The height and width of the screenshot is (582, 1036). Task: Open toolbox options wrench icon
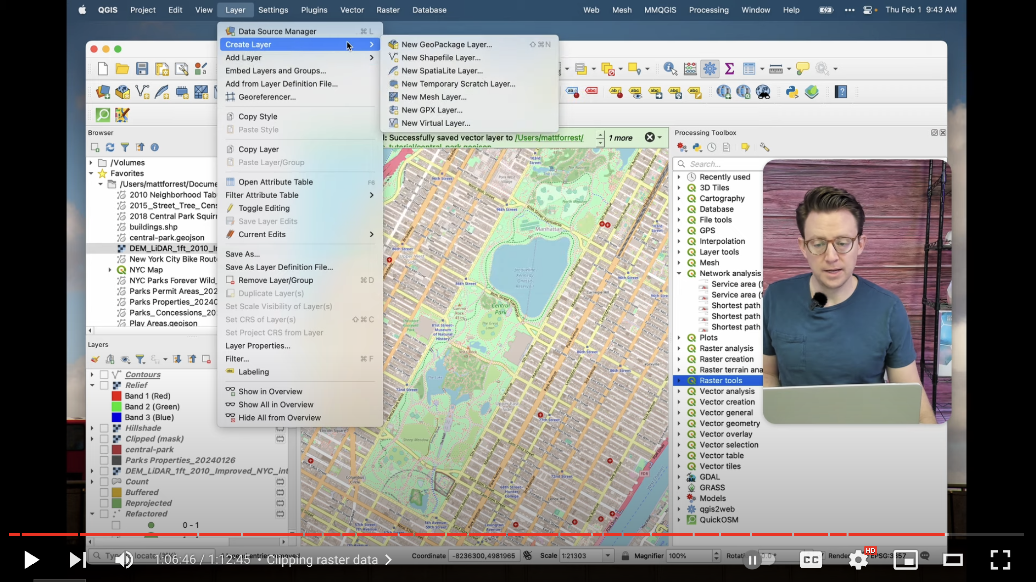764,147
